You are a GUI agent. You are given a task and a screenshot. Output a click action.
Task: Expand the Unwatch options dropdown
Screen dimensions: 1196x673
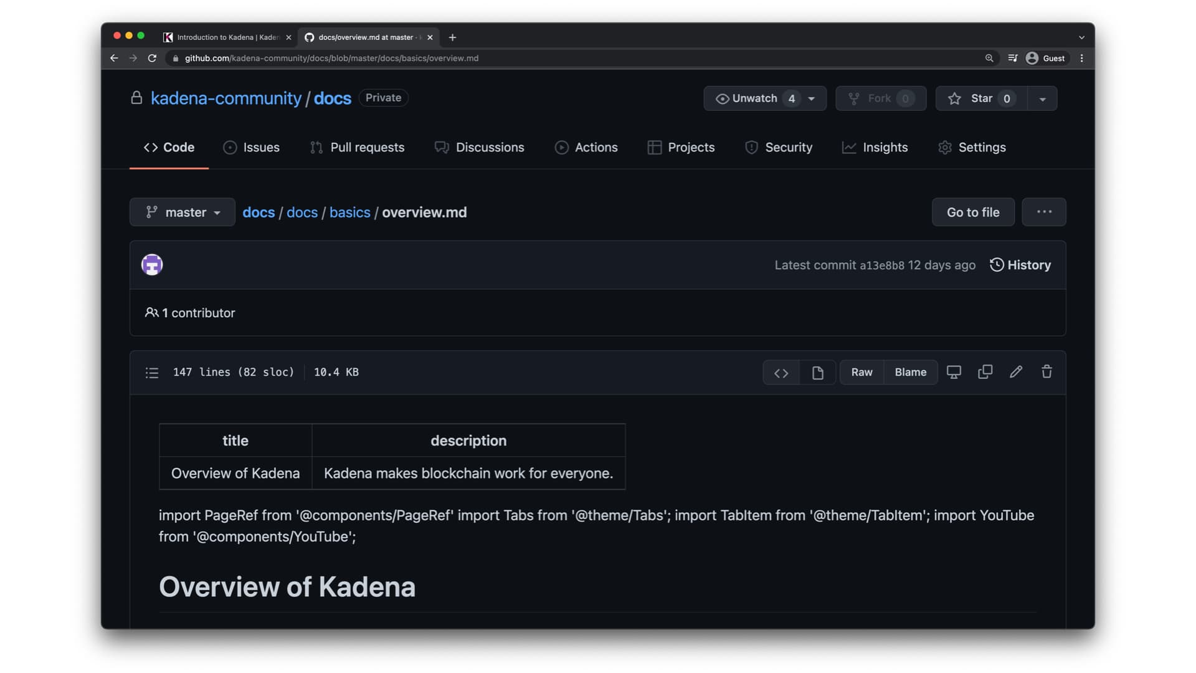click(x=812, y=98)
